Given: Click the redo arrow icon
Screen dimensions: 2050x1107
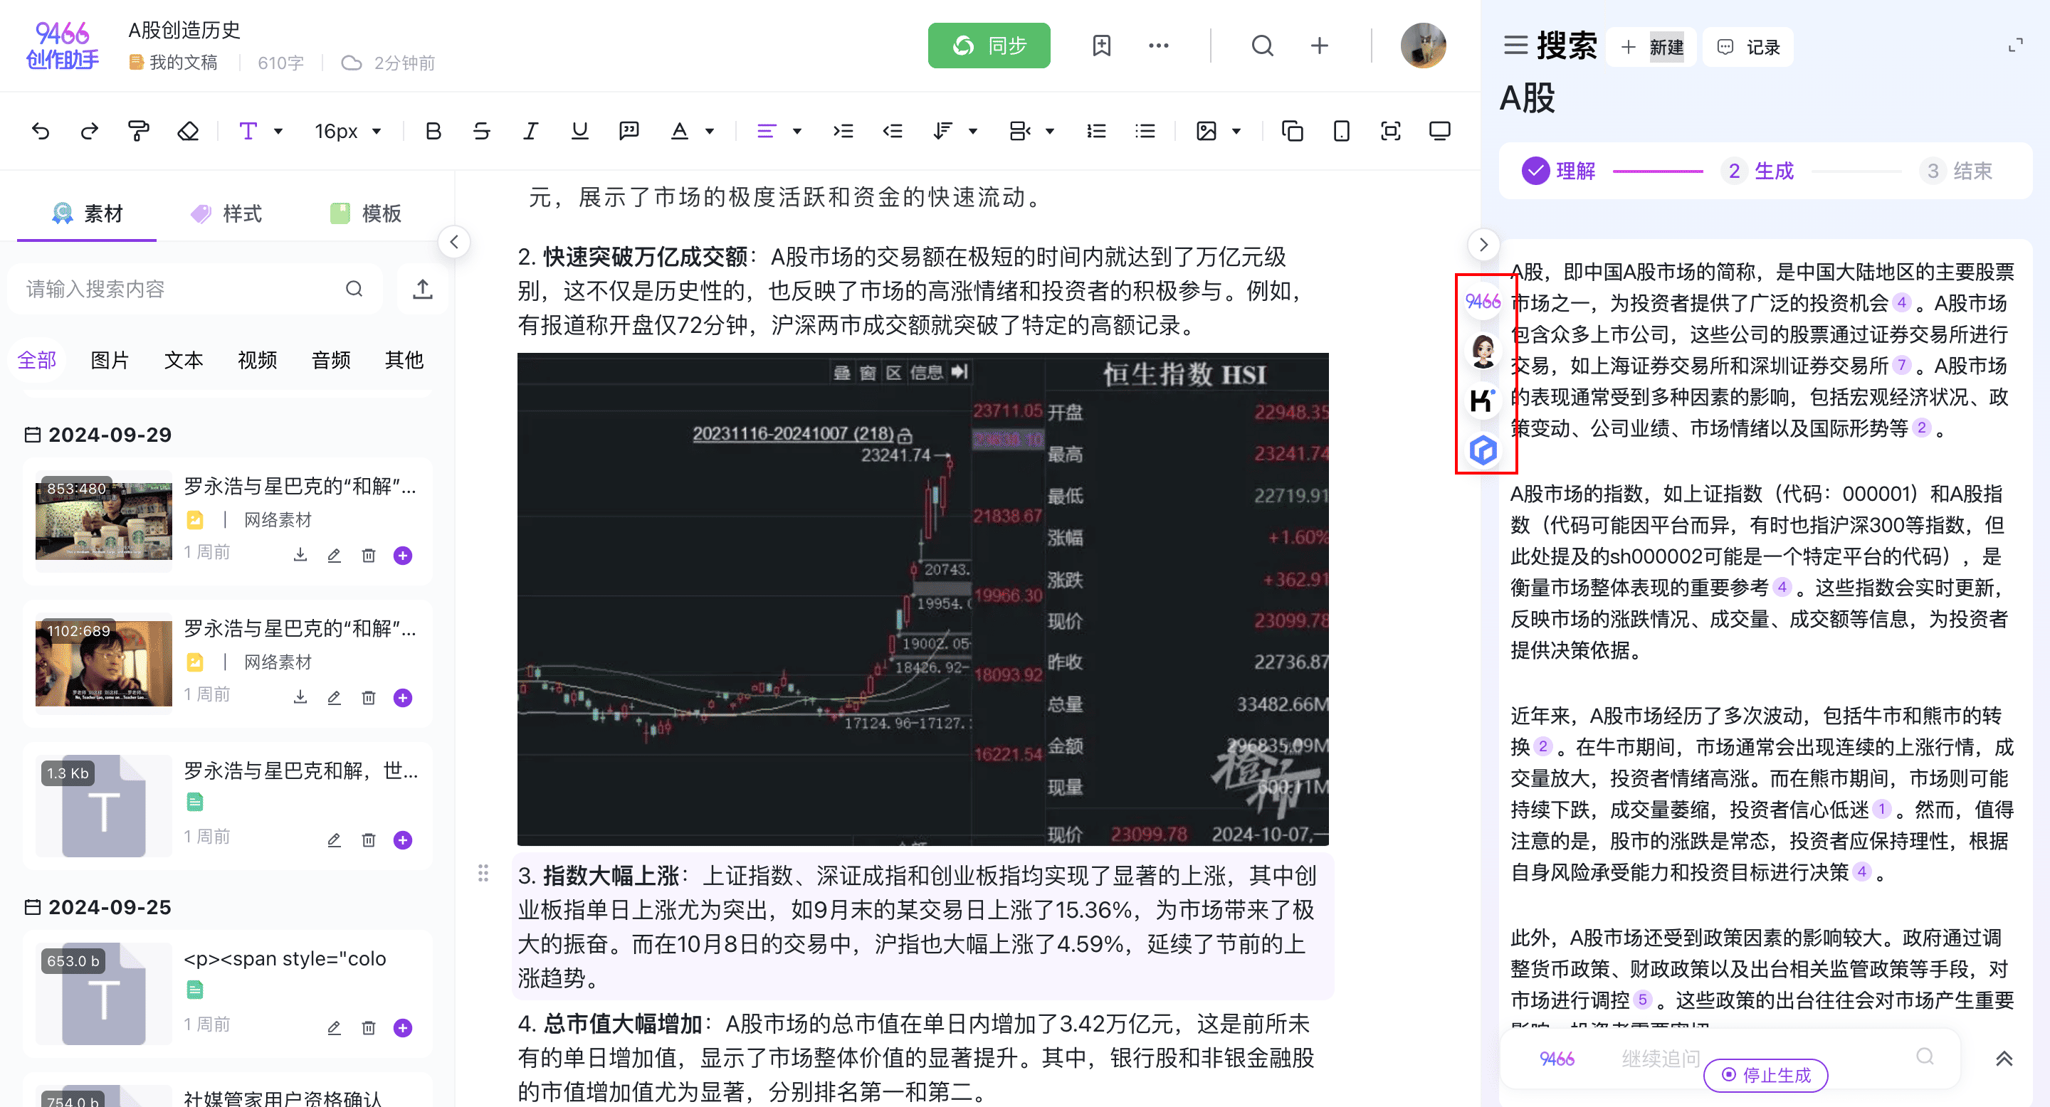Looking at the screenshot, I should click(89, 131).
